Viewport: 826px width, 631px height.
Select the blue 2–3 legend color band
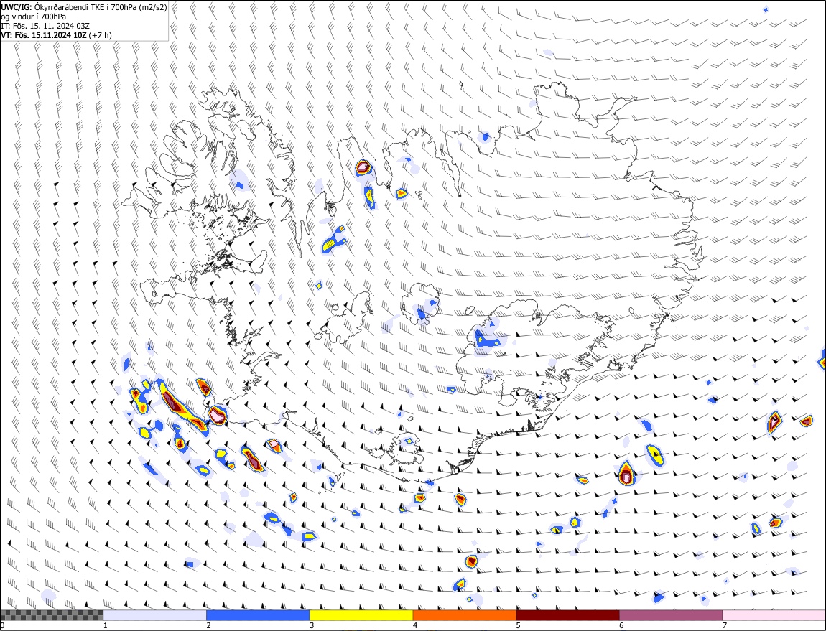click(x=258, y=615)
